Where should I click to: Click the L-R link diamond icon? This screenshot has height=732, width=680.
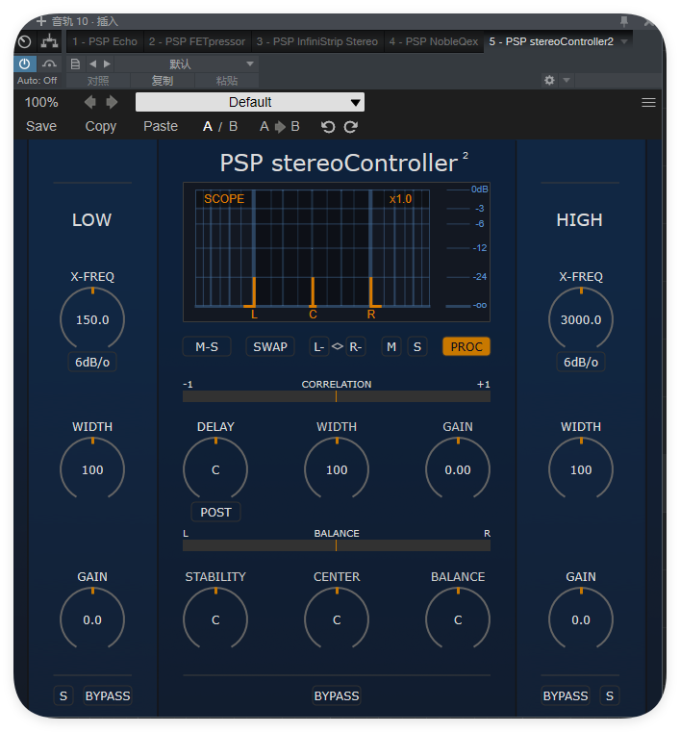[x=337, y=346]
